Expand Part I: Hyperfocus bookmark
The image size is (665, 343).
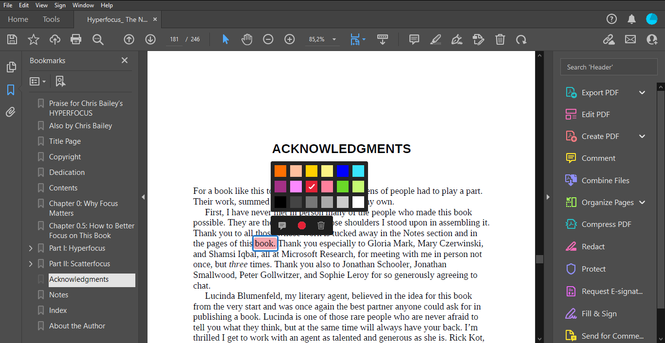tap(31, 248)
